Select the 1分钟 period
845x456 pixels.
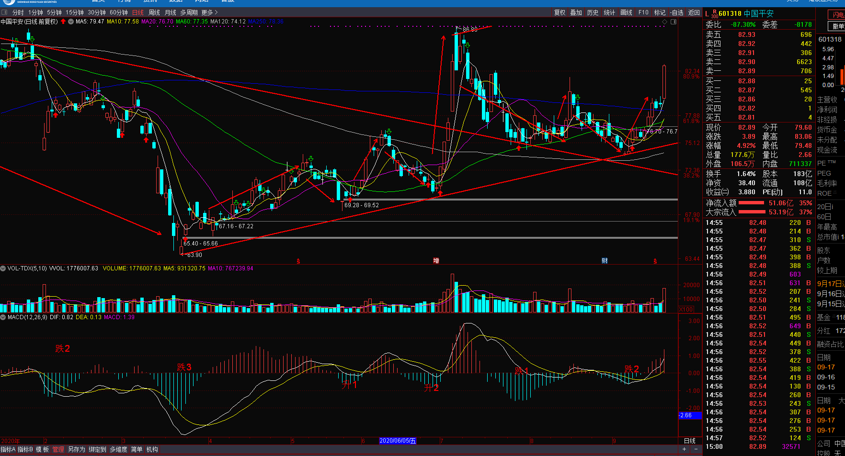tap(35, 12)
